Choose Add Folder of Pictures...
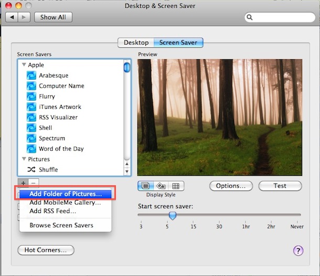The height and width of the screenshot is (276, 320). (66, 193)
